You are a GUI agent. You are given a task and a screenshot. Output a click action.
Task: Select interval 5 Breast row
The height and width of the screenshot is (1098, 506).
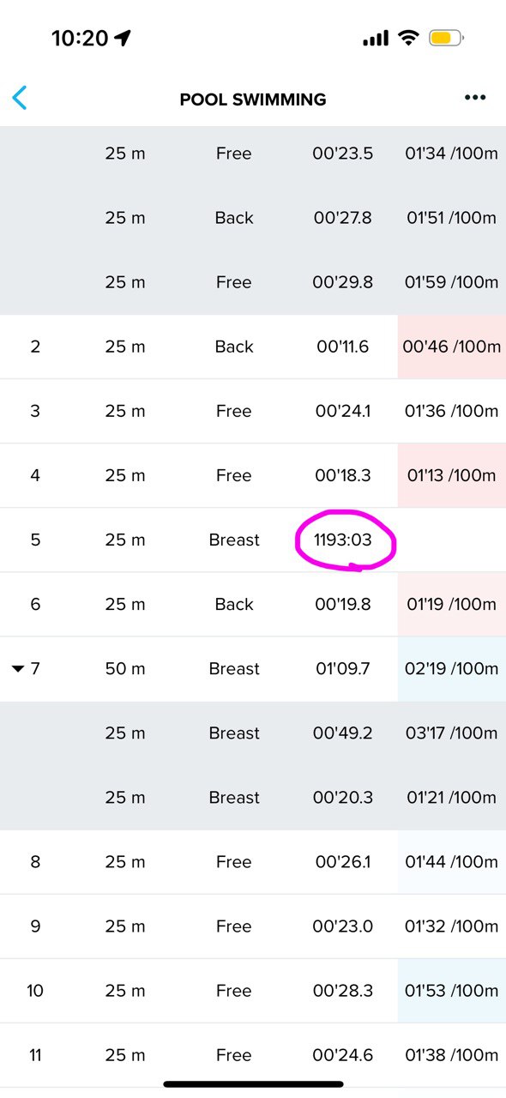(253, 540)
